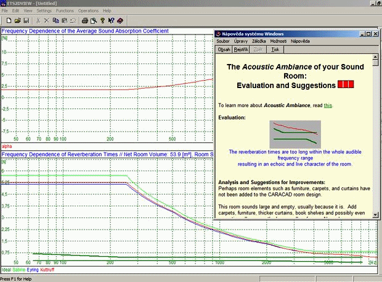Click the Obsah button in help window

click(224, 49)
